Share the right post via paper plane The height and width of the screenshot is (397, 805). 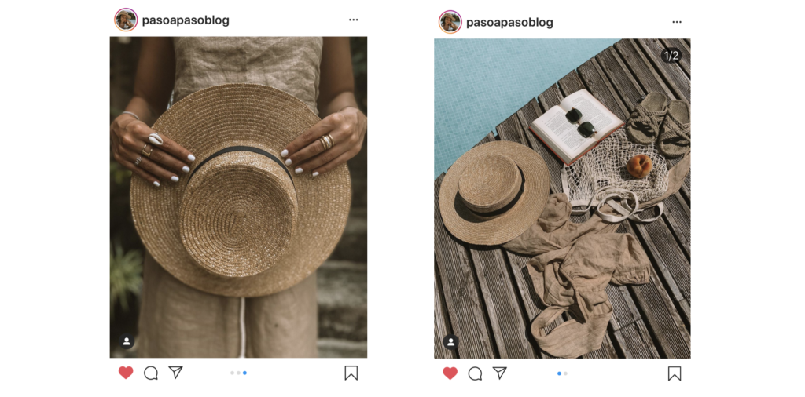(499, 373)
